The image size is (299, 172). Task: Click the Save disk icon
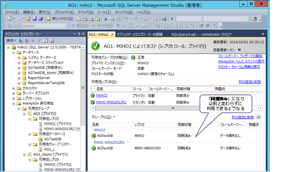34,19
